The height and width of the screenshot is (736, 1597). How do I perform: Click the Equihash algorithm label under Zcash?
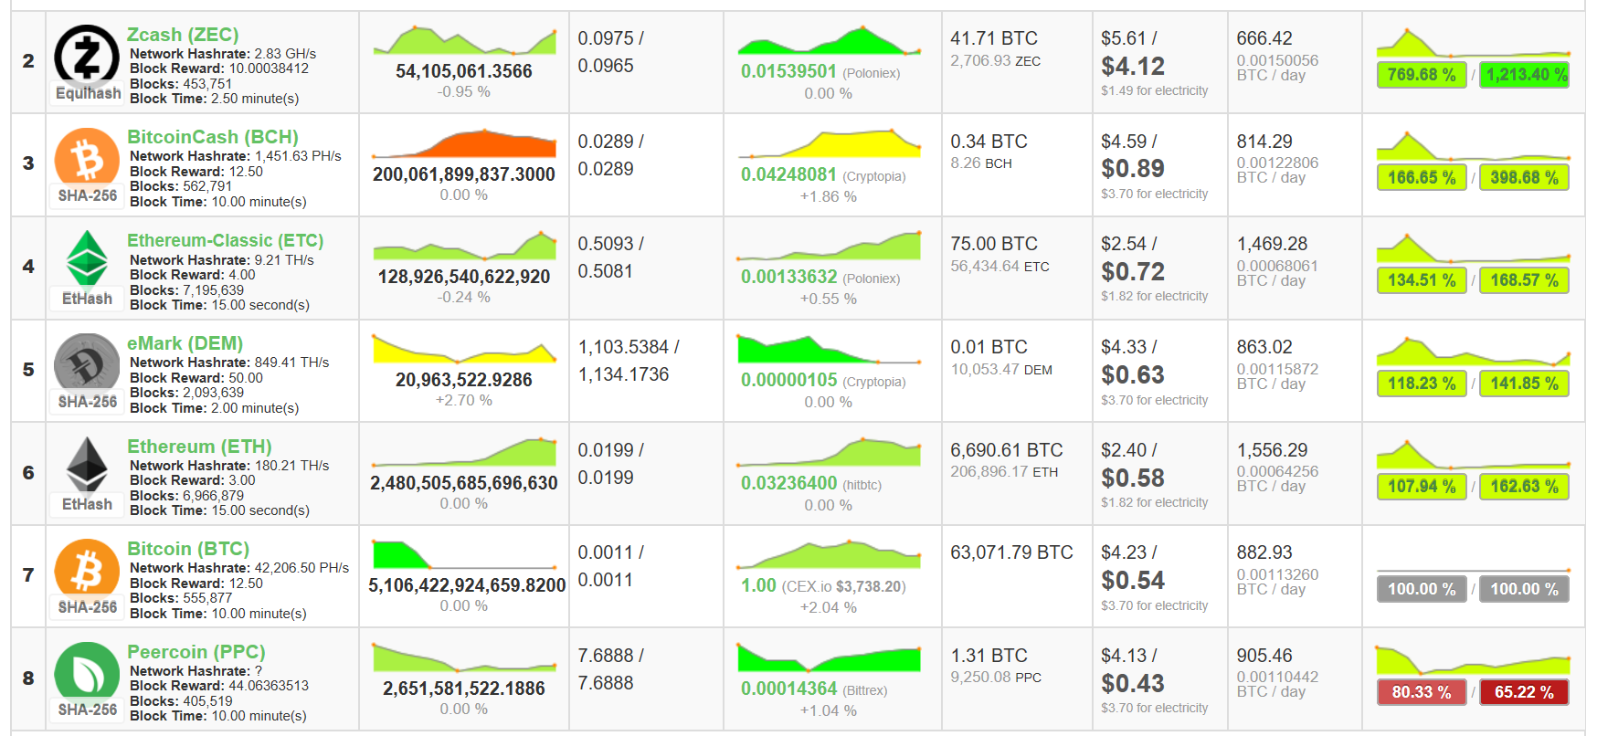88,93
